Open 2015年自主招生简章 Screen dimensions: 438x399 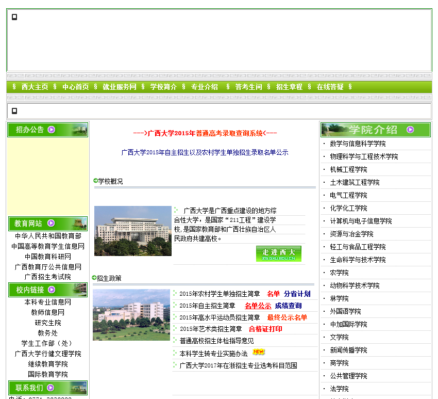click(207, 306)
